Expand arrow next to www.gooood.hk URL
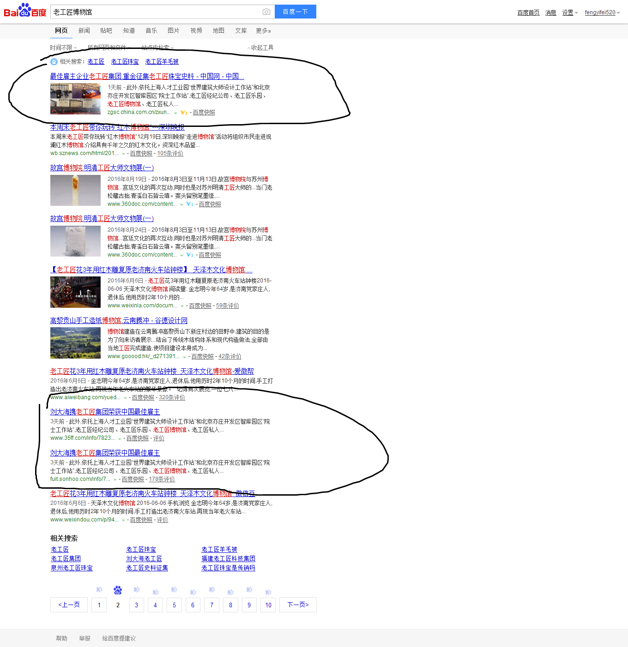Viewport: 628px width, 647px height. tap(184, 357)
